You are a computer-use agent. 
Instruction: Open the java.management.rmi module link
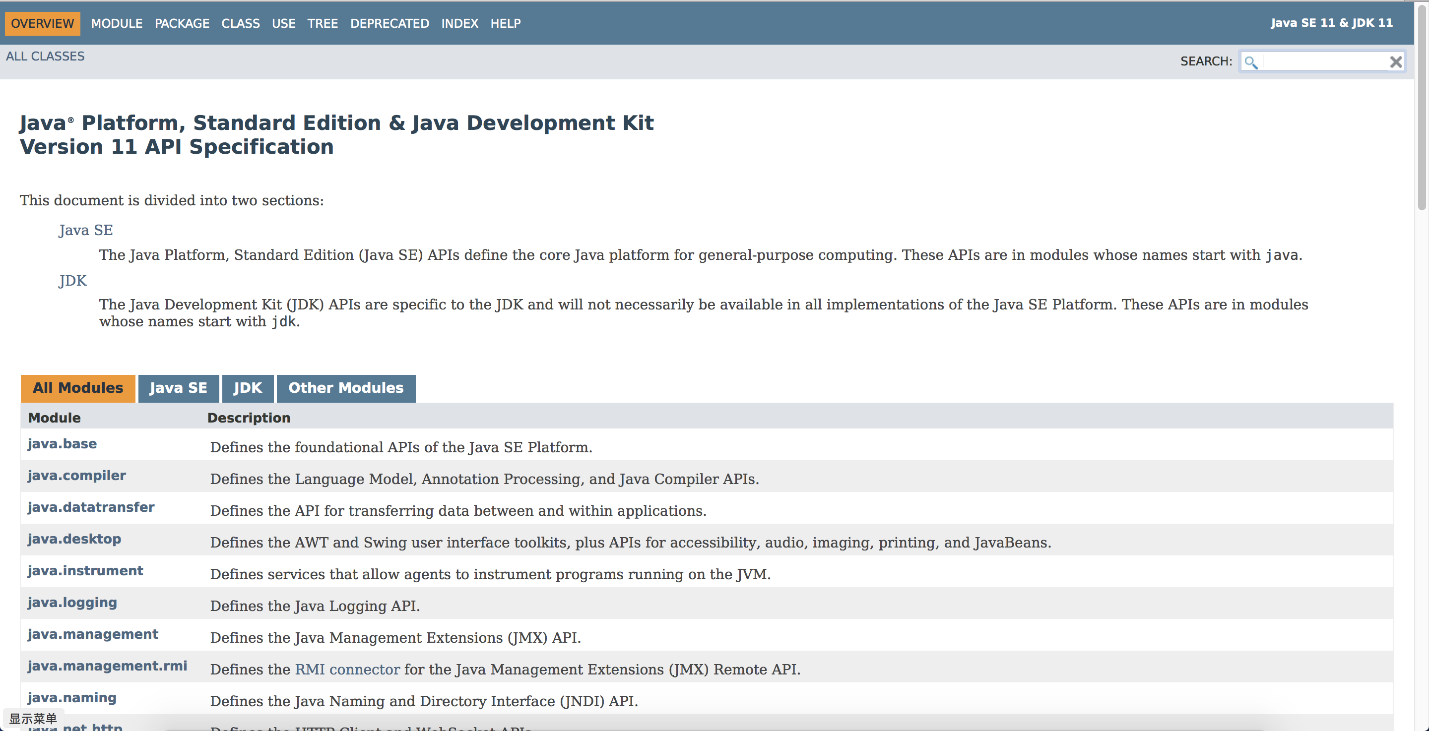(x=107, y=666)
